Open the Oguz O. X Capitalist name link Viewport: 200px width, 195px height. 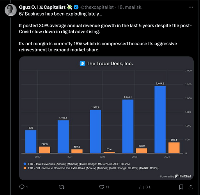pyautogui.click(x=42, y=7)
